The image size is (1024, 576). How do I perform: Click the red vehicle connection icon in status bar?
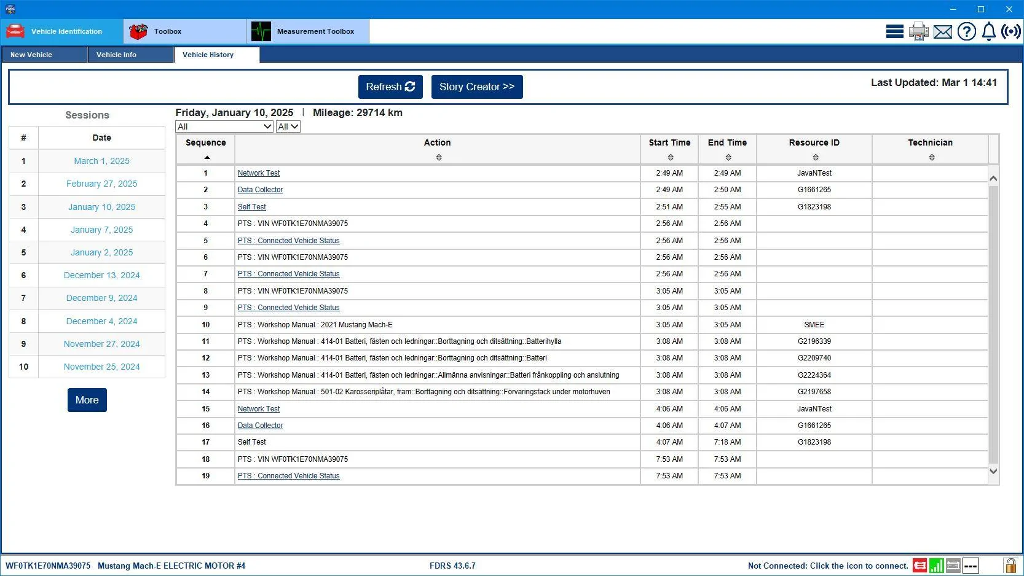coord(920,566)
